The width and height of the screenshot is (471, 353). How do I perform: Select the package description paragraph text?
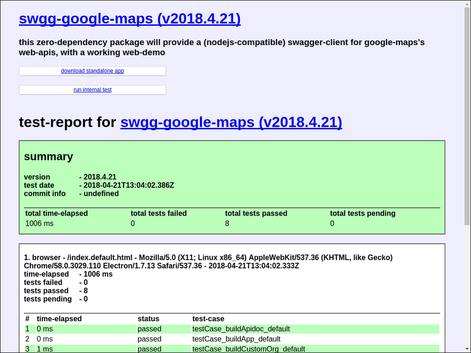tap(222, 47)
